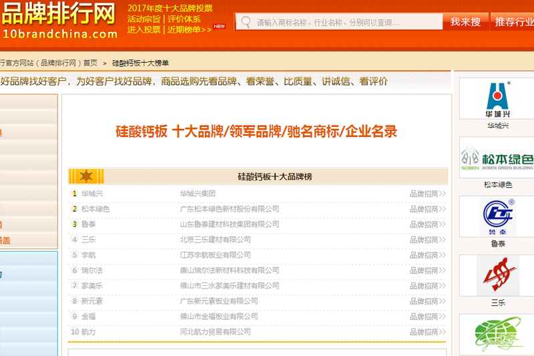534x356 pixels.
Task: Open the 推荐行业 tab
Action: click(x=513, y=22)
